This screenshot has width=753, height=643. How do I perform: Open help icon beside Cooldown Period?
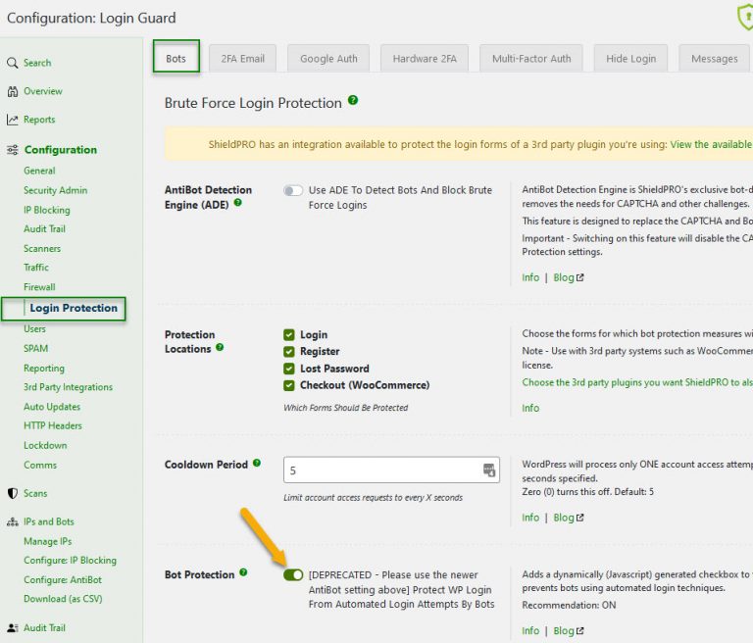257,463
